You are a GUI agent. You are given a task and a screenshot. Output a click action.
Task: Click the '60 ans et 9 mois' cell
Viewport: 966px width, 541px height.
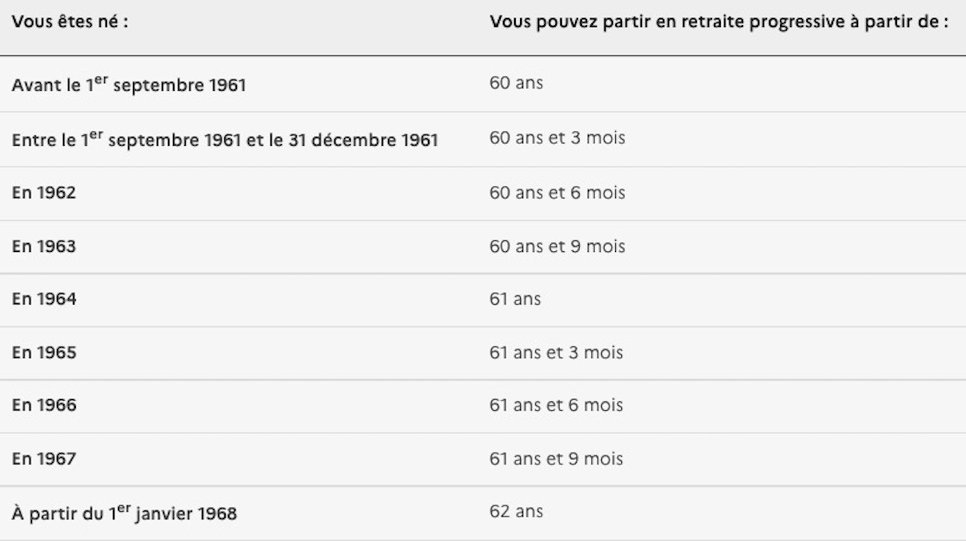tap(557, 247)
